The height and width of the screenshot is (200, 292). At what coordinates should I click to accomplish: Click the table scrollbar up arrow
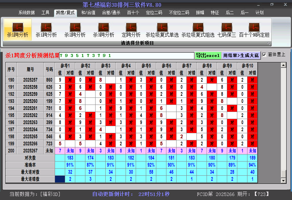284,65
